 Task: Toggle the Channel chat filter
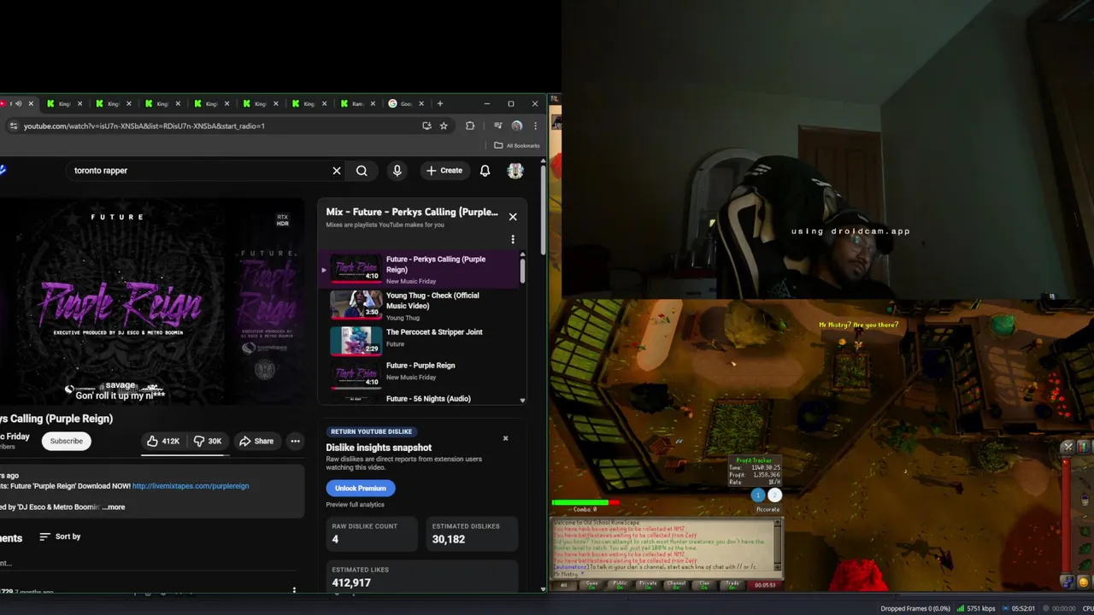tap(676, 585)
